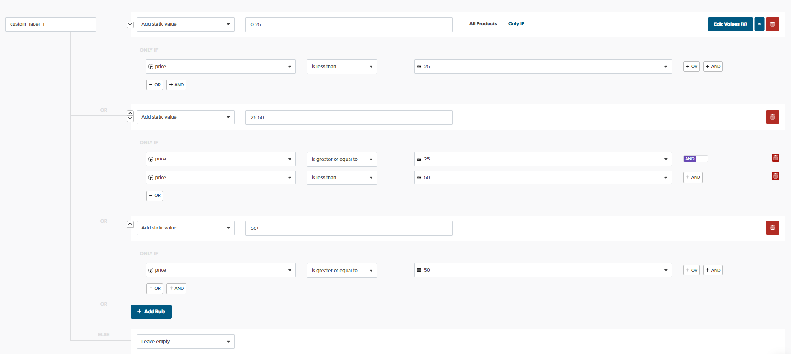Click + OR below the 50+ rule's conditions
The image size is (791, 354).
click(x=154, y=288)
